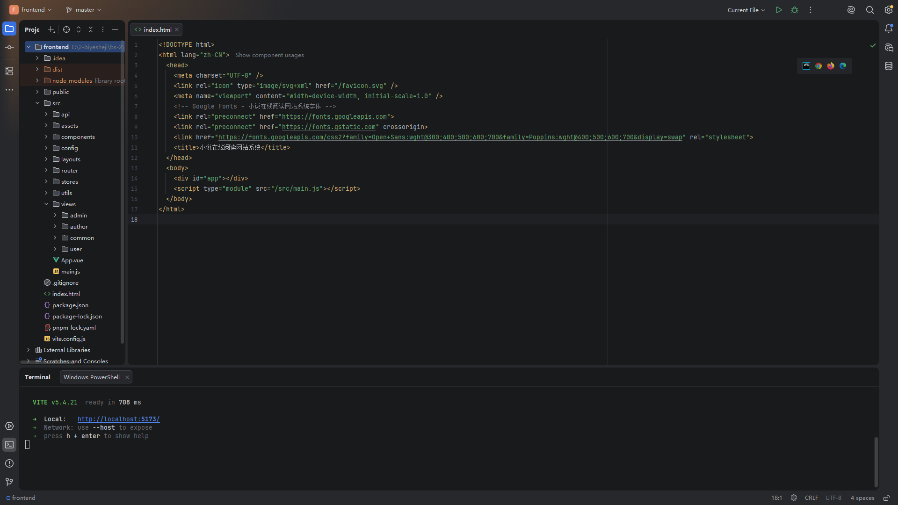Screen dimensions: 898x505
Task: Select vite.config.js file
Action: click(x=69, y=339)
